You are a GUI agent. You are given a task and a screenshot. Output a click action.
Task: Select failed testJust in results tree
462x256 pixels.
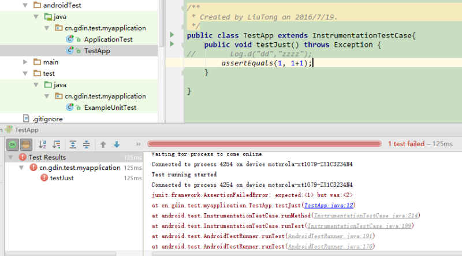point(62,178)
